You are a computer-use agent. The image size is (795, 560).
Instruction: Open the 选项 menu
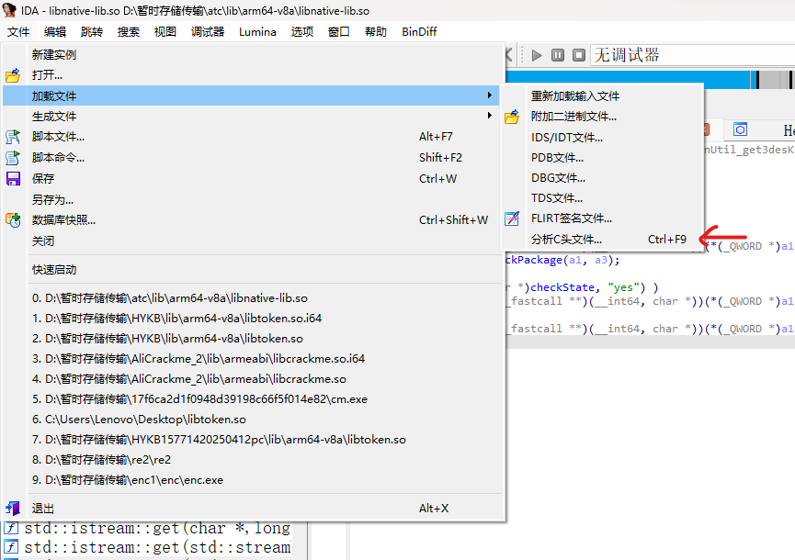[x=302, y=32]
